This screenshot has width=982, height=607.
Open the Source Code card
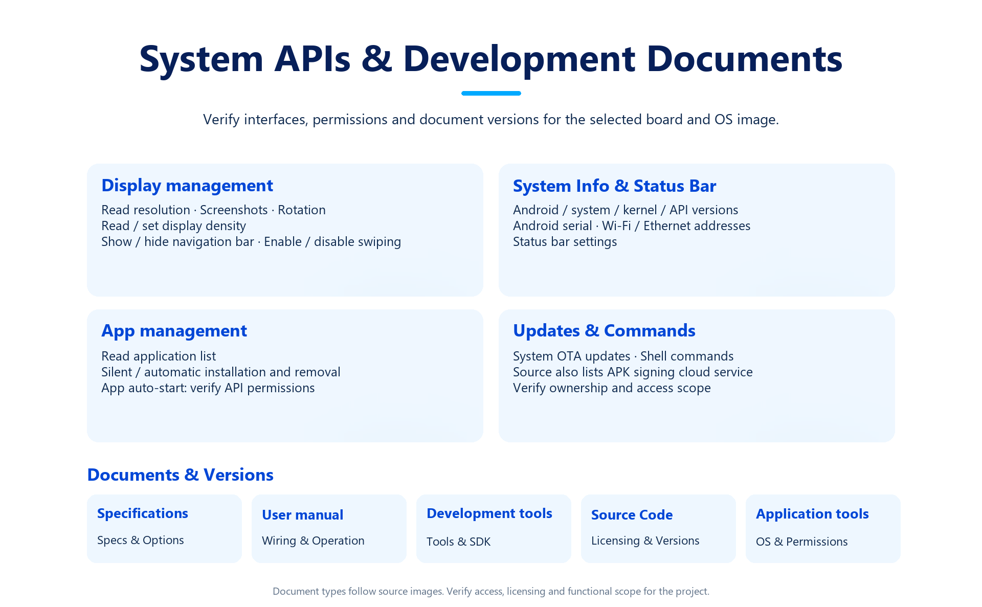(658, 528)
